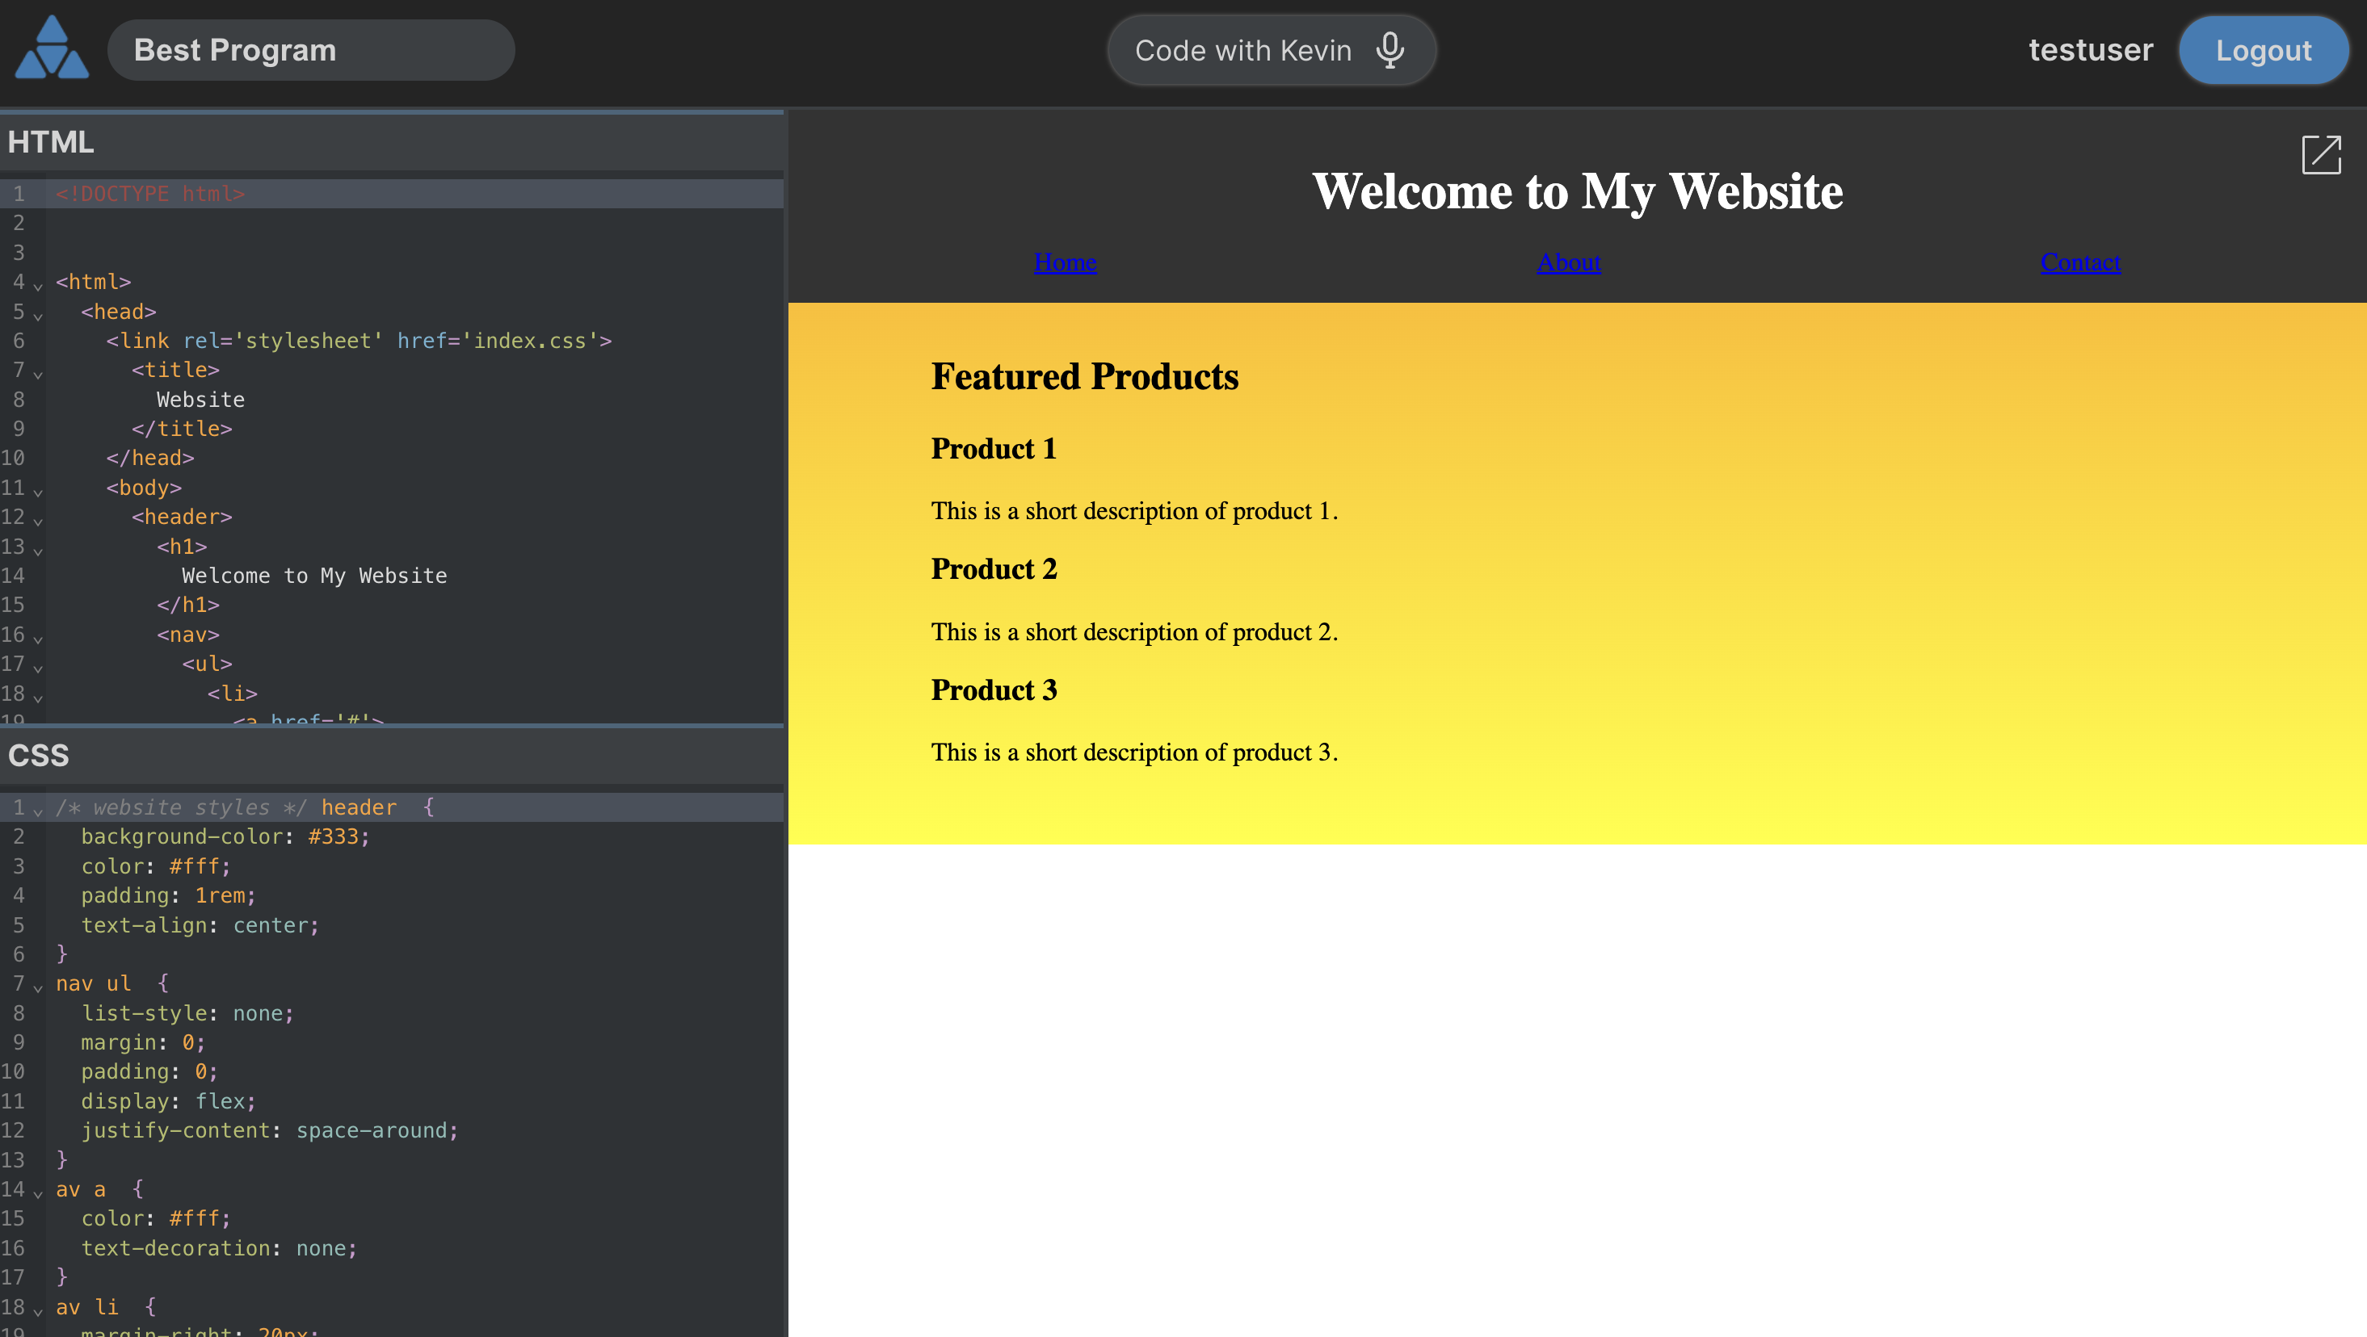The width and height of the screenshot is (2367, 1337).
Task: Collapse the head tag fold arrow
Action: coord(38,316)
